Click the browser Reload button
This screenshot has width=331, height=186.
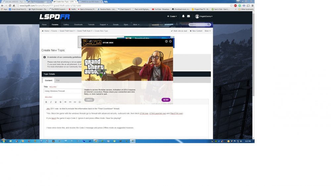10,6
